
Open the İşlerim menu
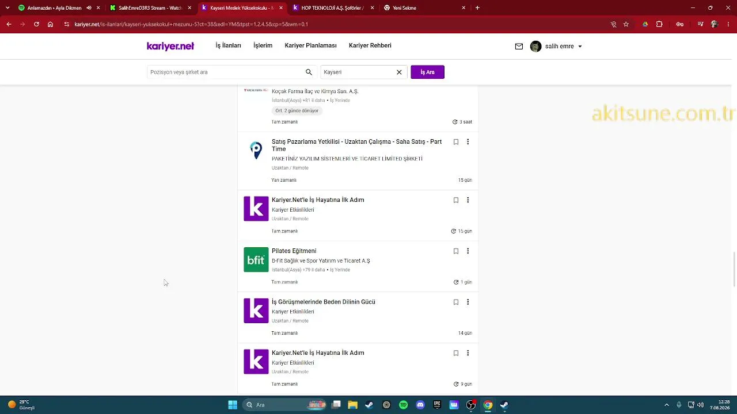[x=263, y=45]
